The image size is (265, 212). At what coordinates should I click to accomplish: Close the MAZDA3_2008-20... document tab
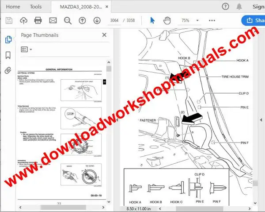coord(107,7)
